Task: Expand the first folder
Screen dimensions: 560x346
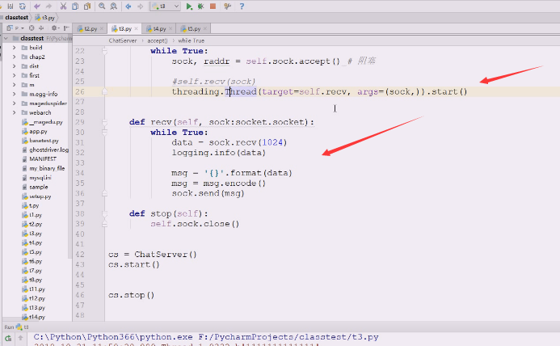Action: (14, 75)
